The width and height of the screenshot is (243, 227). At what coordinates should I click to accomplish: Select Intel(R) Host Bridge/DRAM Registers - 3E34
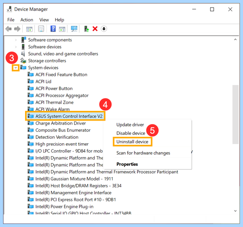pyautogui.click(x=78, y=186)
